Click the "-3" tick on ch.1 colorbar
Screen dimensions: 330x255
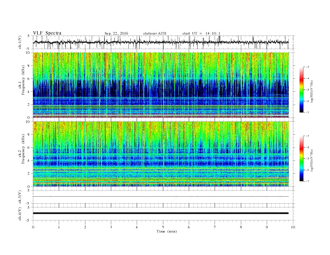[x=307, y=67]
